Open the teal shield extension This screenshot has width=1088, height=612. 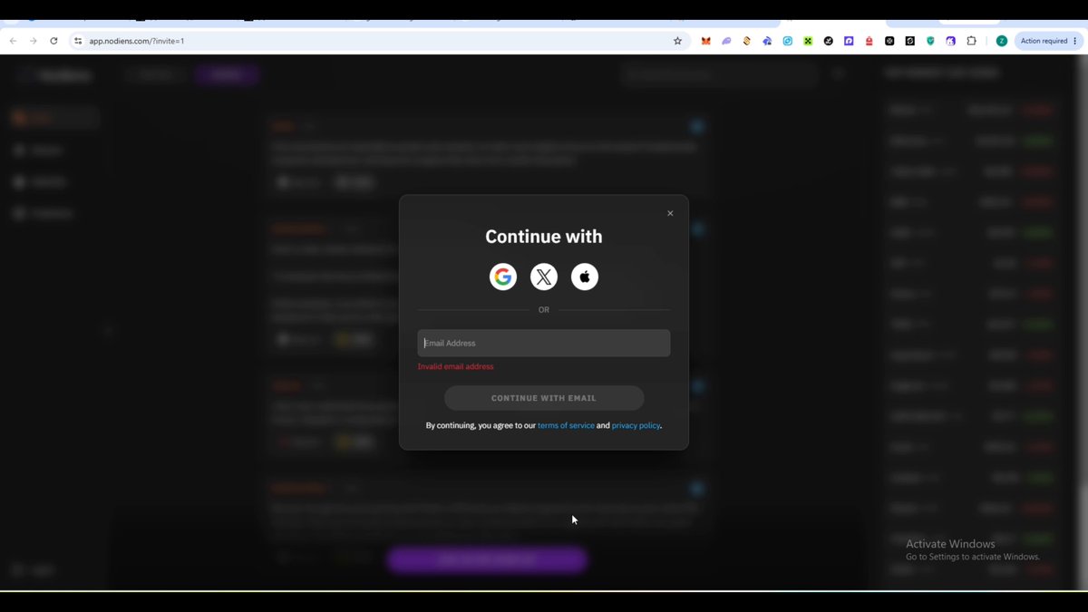click(930, 41)
